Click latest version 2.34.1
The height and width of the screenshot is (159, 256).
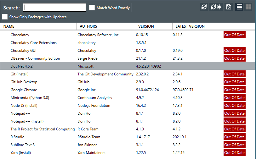[178, 74]
